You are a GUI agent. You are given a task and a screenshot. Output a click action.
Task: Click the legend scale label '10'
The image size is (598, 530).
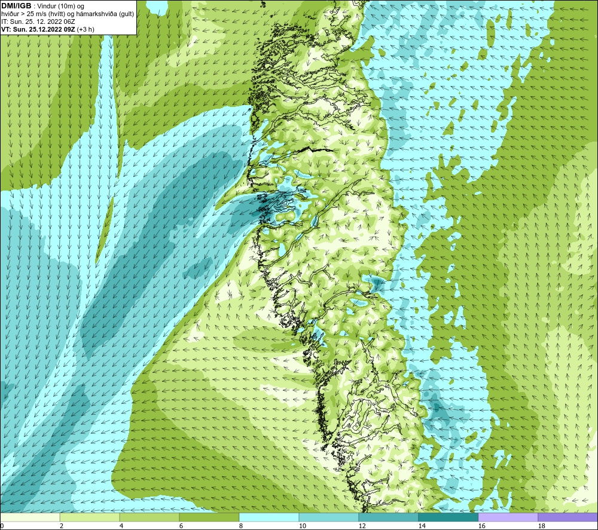coord(302,526)
